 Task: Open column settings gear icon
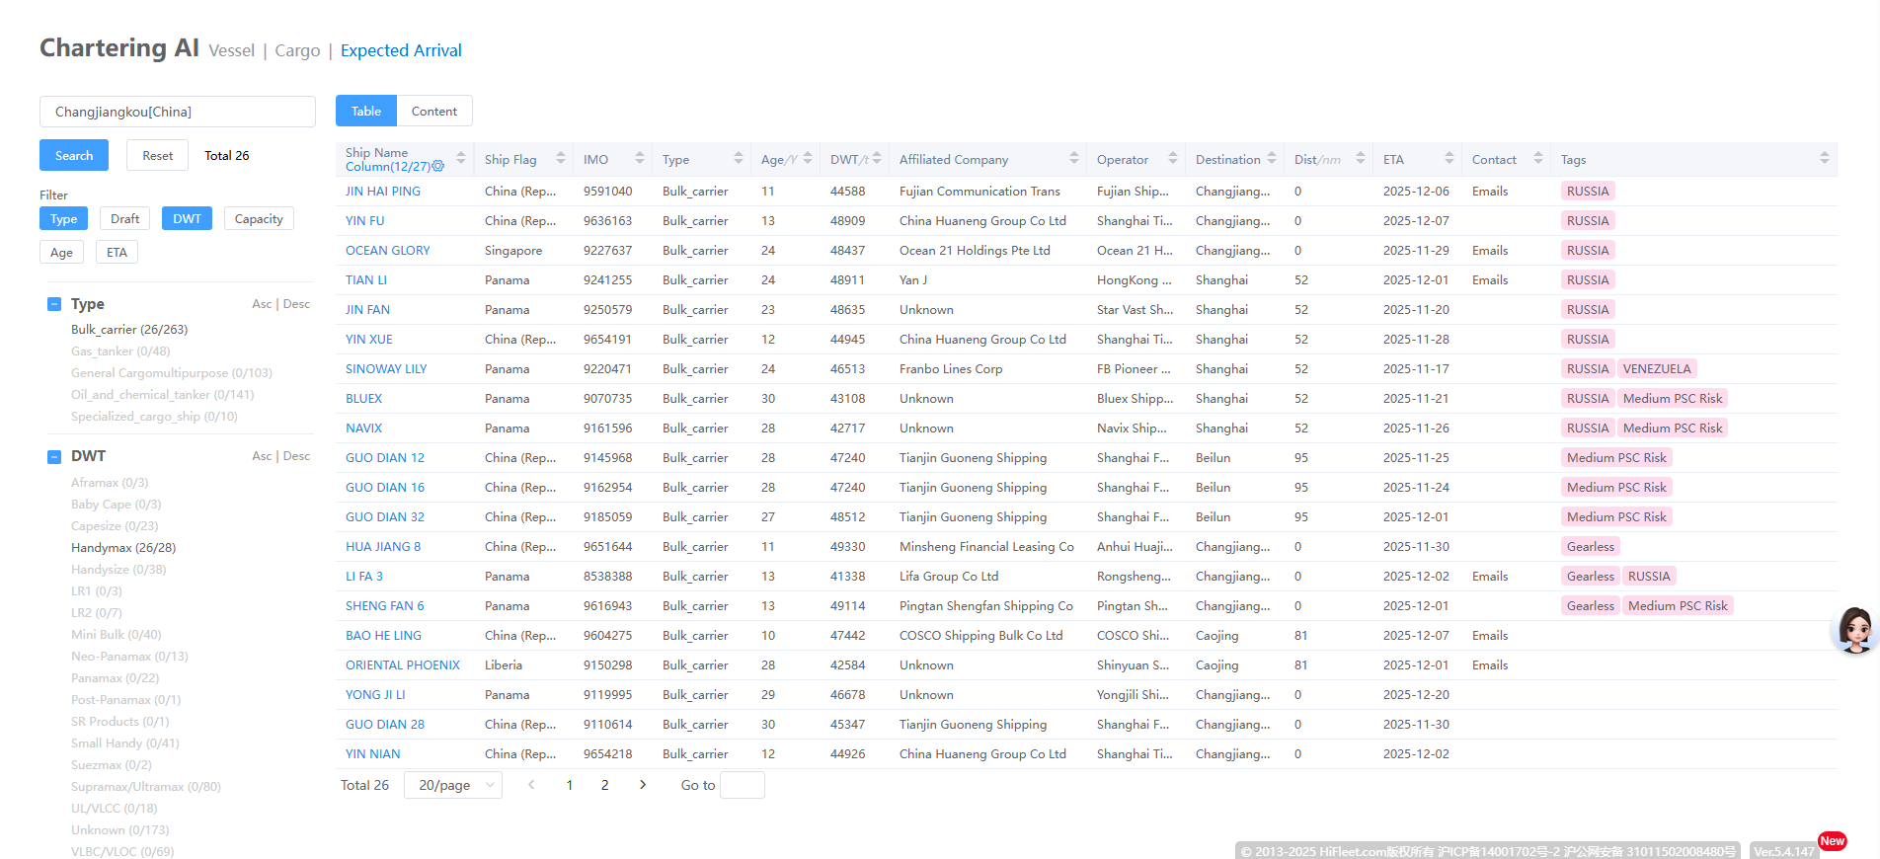438,167
